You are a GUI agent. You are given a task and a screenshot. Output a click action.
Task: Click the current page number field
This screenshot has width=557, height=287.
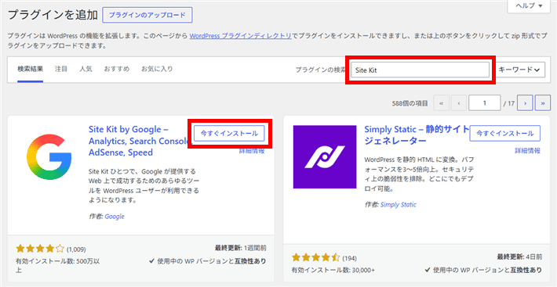(485, 103)
